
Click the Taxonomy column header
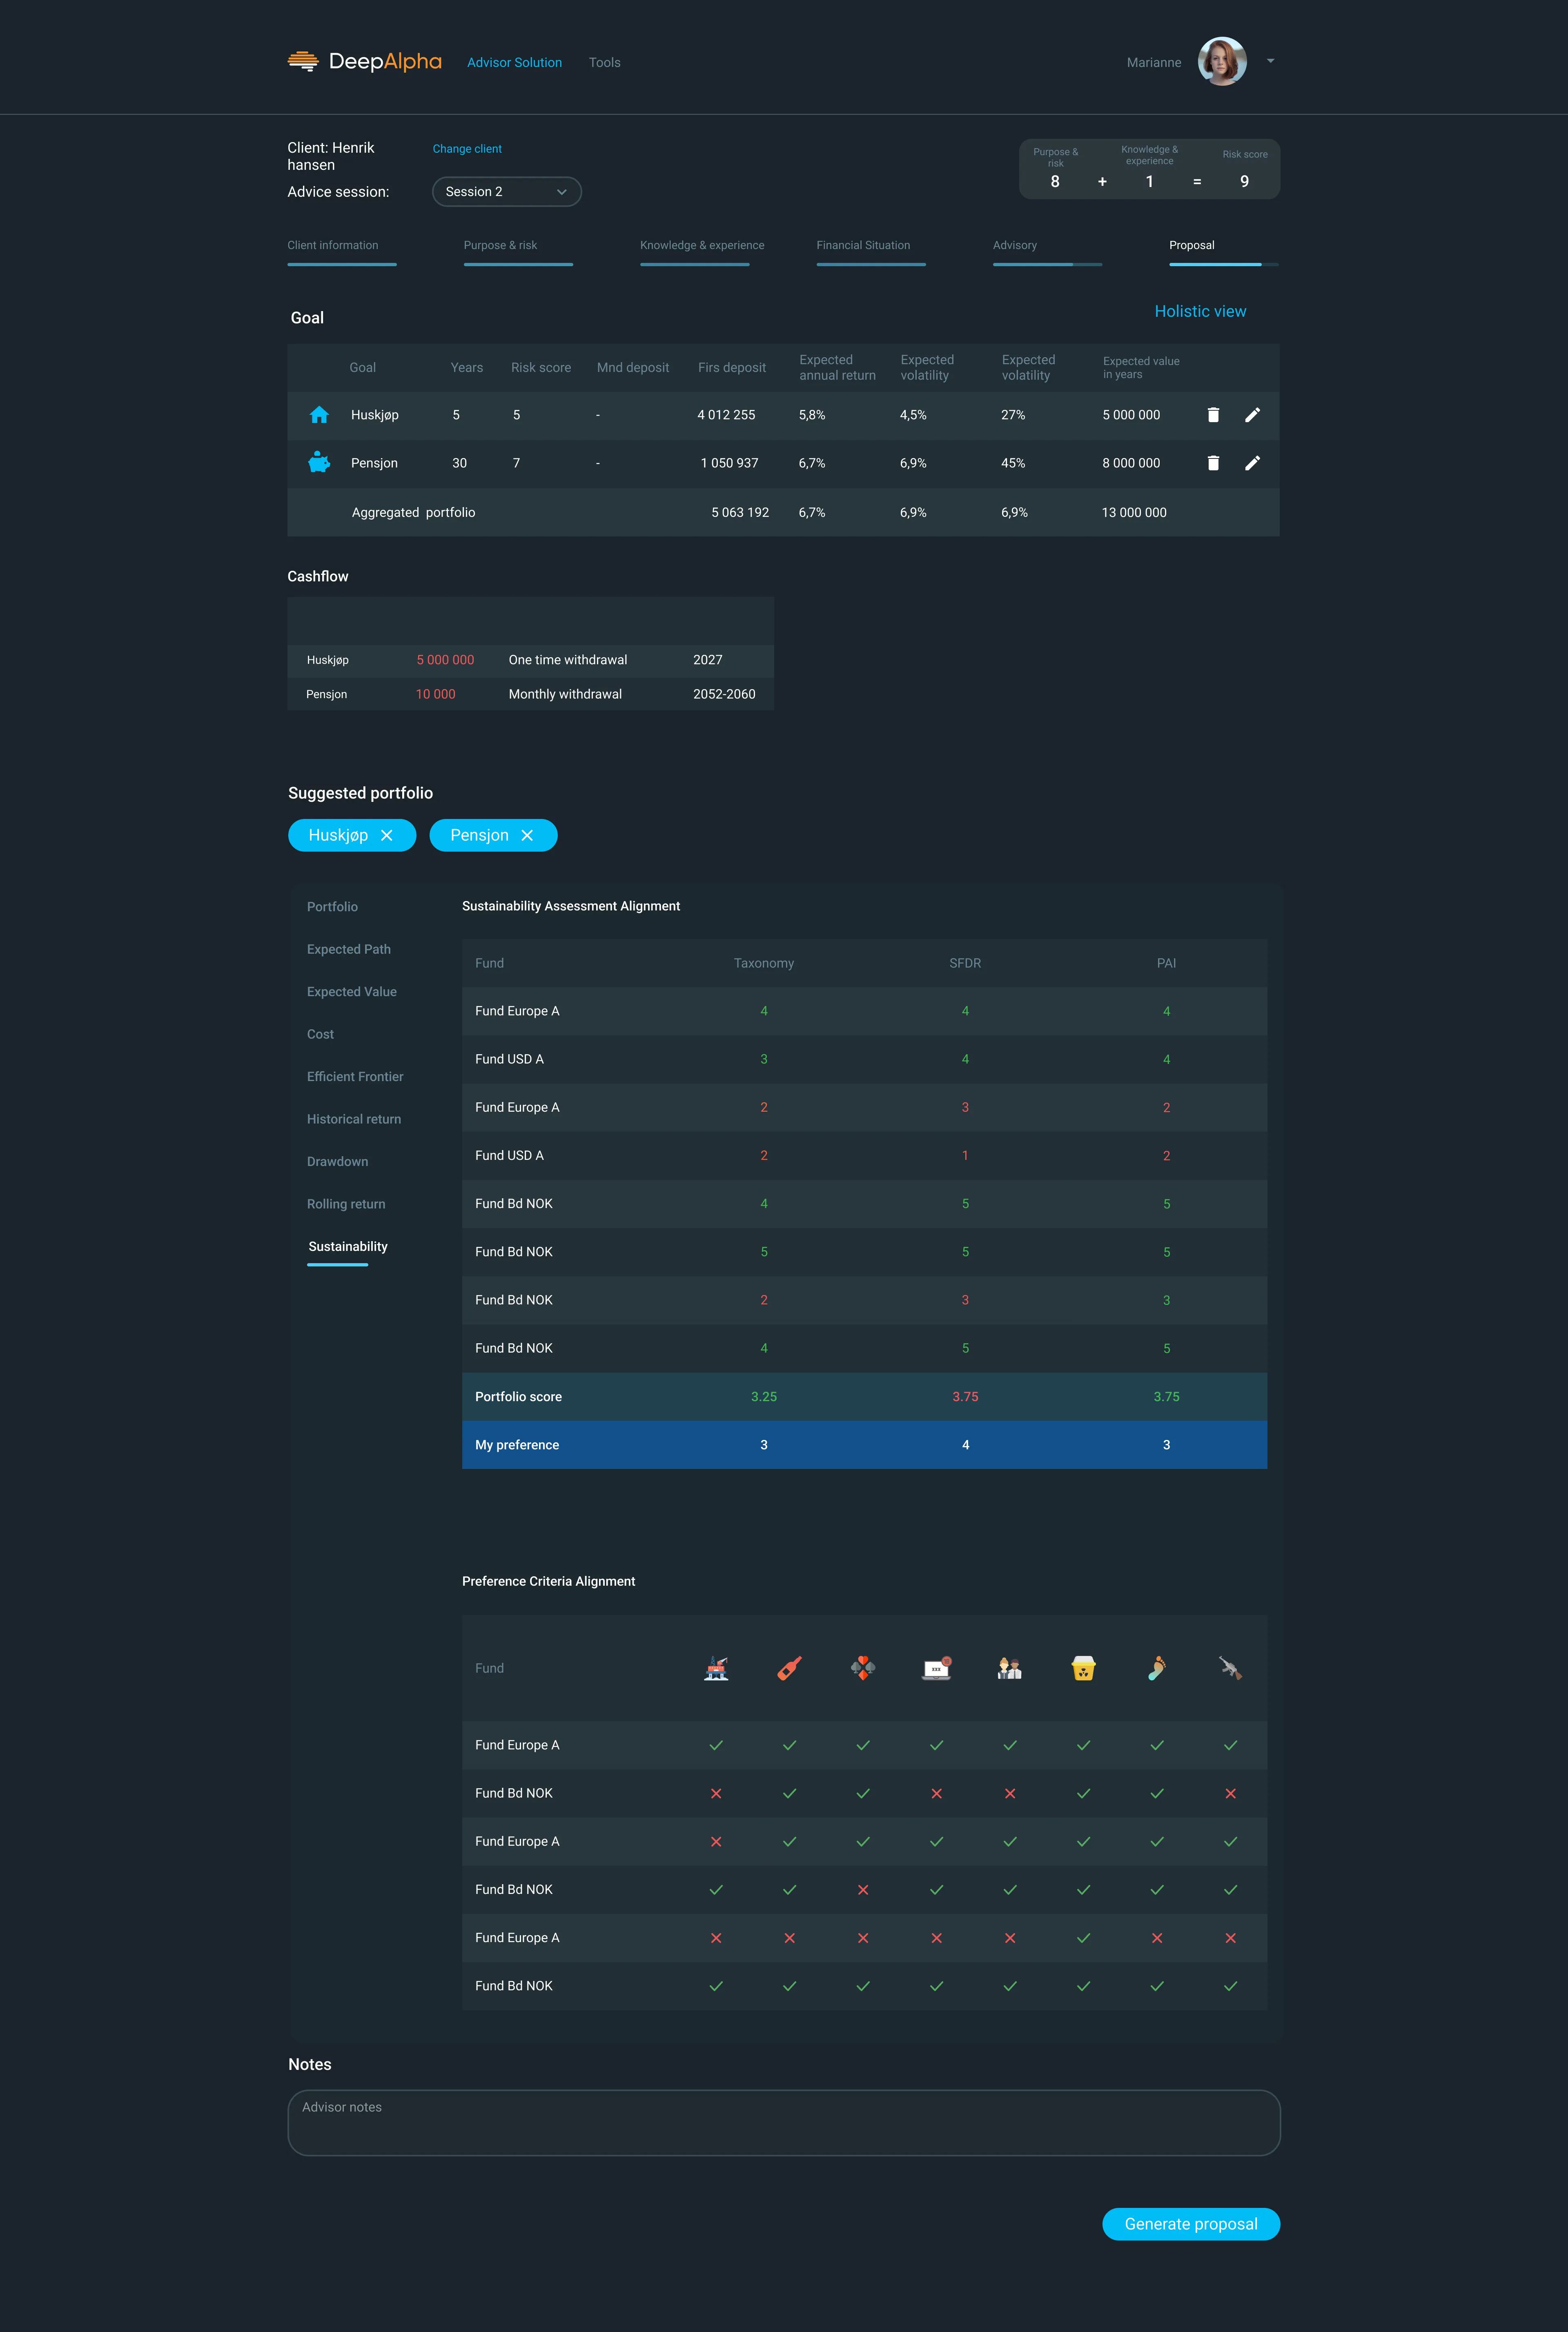[764, 964]
